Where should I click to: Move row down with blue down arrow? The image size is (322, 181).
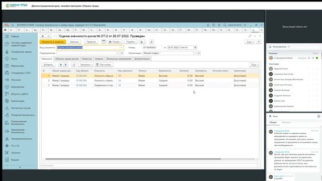(x=65, y=65)
